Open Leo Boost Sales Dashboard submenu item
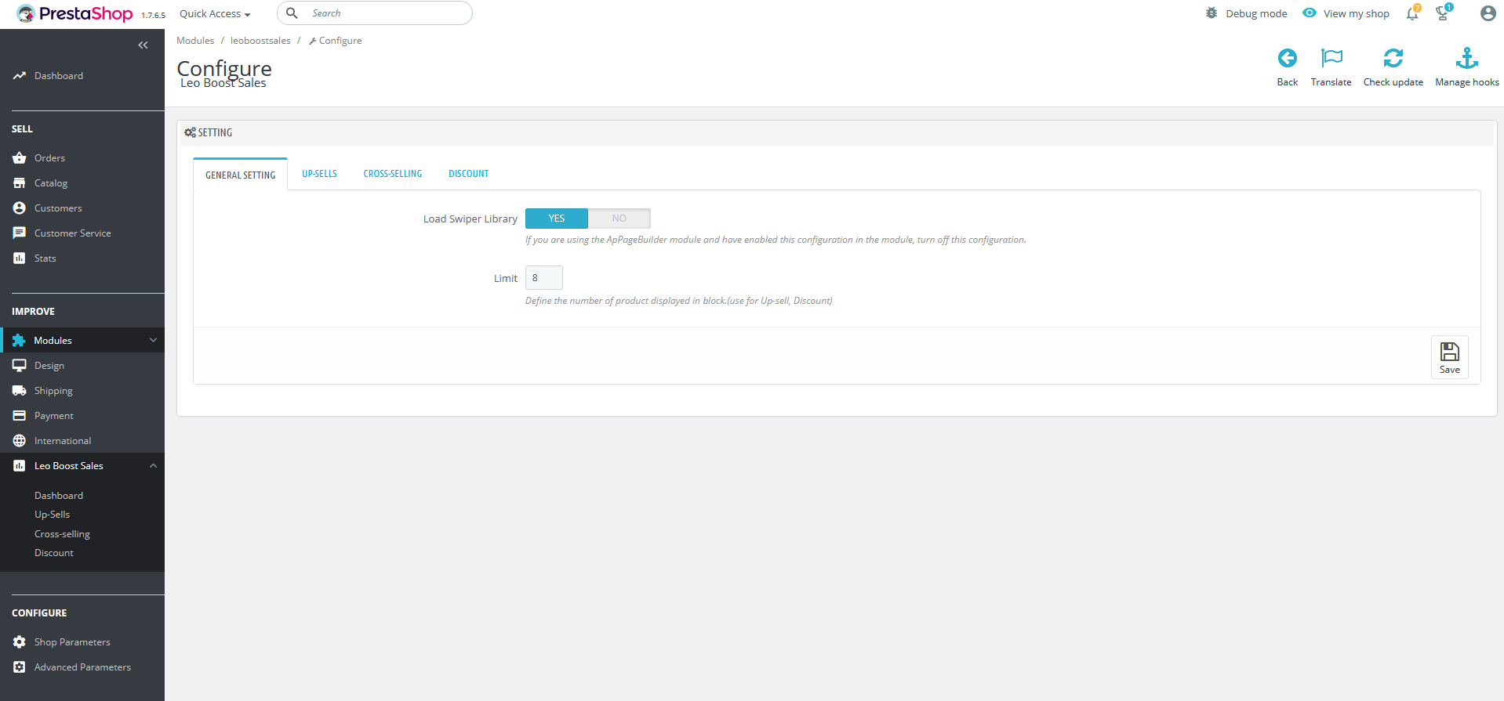This screenshot has width=1504, height=701. [x=59, y=496]
